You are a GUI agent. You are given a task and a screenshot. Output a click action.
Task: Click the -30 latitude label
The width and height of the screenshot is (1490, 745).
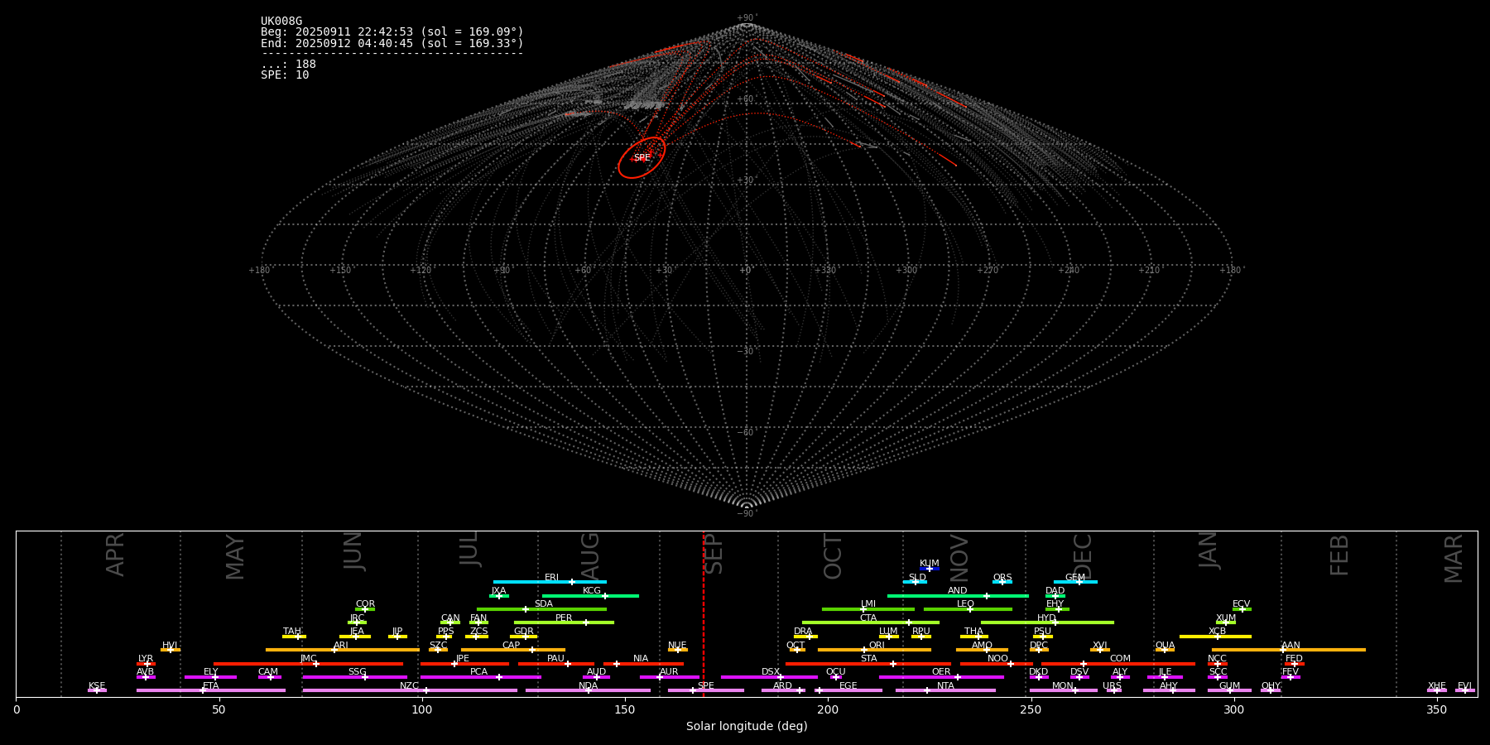(x=746, y=352)
